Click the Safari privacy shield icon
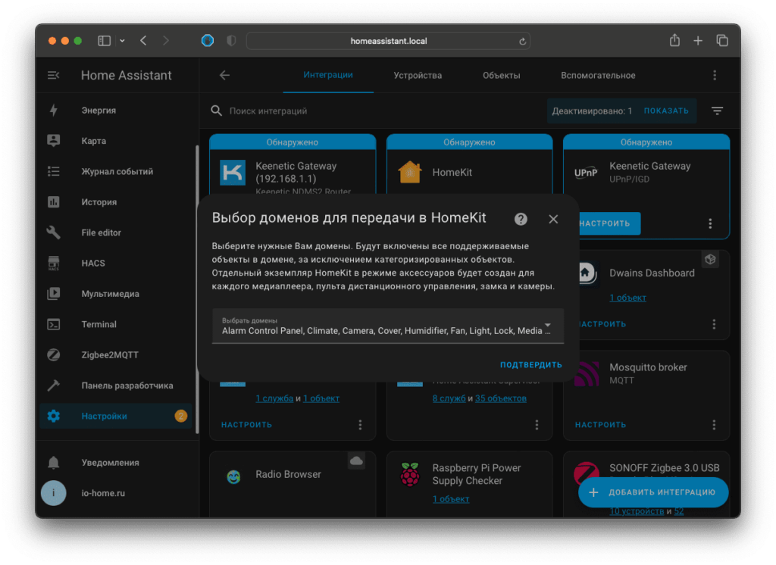776x565 pixels. pos(231,41)
